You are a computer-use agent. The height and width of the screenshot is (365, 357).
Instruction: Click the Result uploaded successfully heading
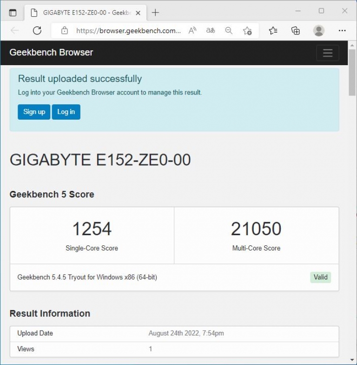[x=80, y=79]
